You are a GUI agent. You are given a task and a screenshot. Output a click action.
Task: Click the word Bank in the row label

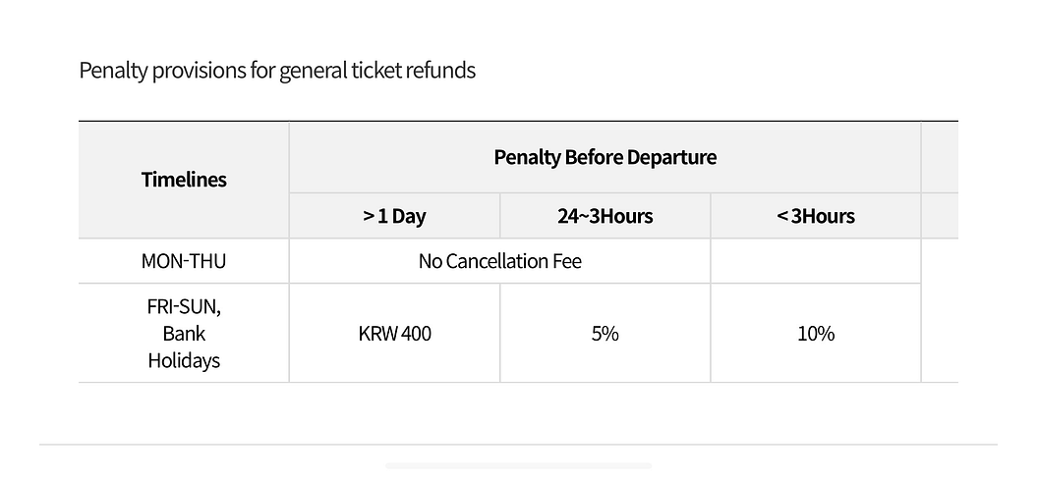pyautogui.click(x=184, y=334)
